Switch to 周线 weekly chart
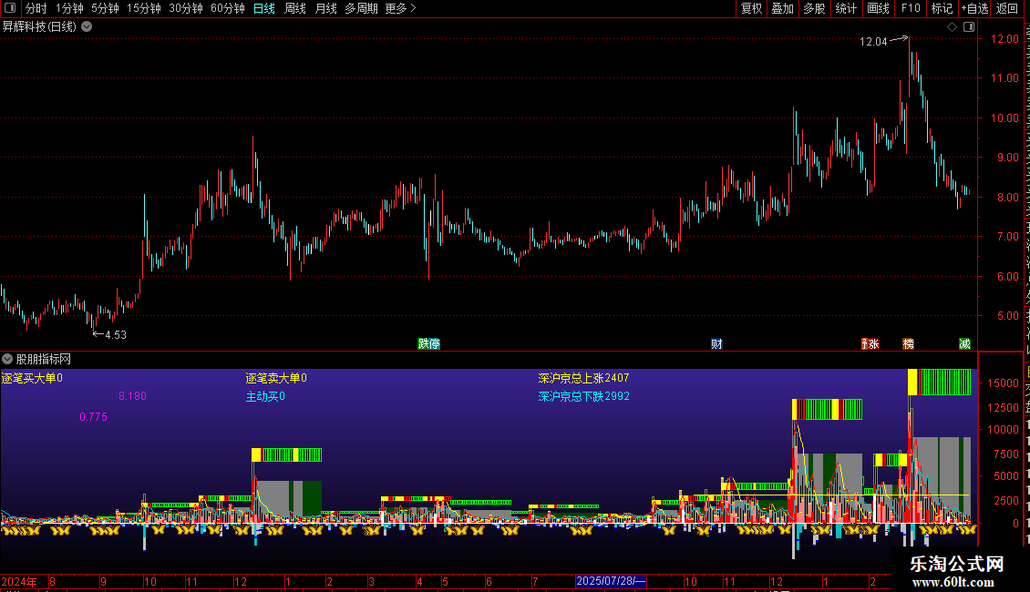The image size is (1030, 592). [x=295, y=8]
